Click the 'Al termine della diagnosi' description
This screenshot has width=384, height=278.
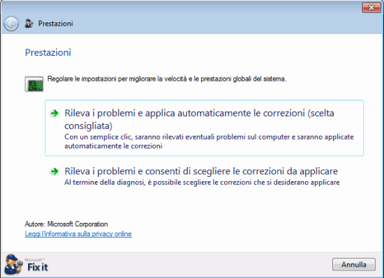pyautogui.click(x=202, y=183)
